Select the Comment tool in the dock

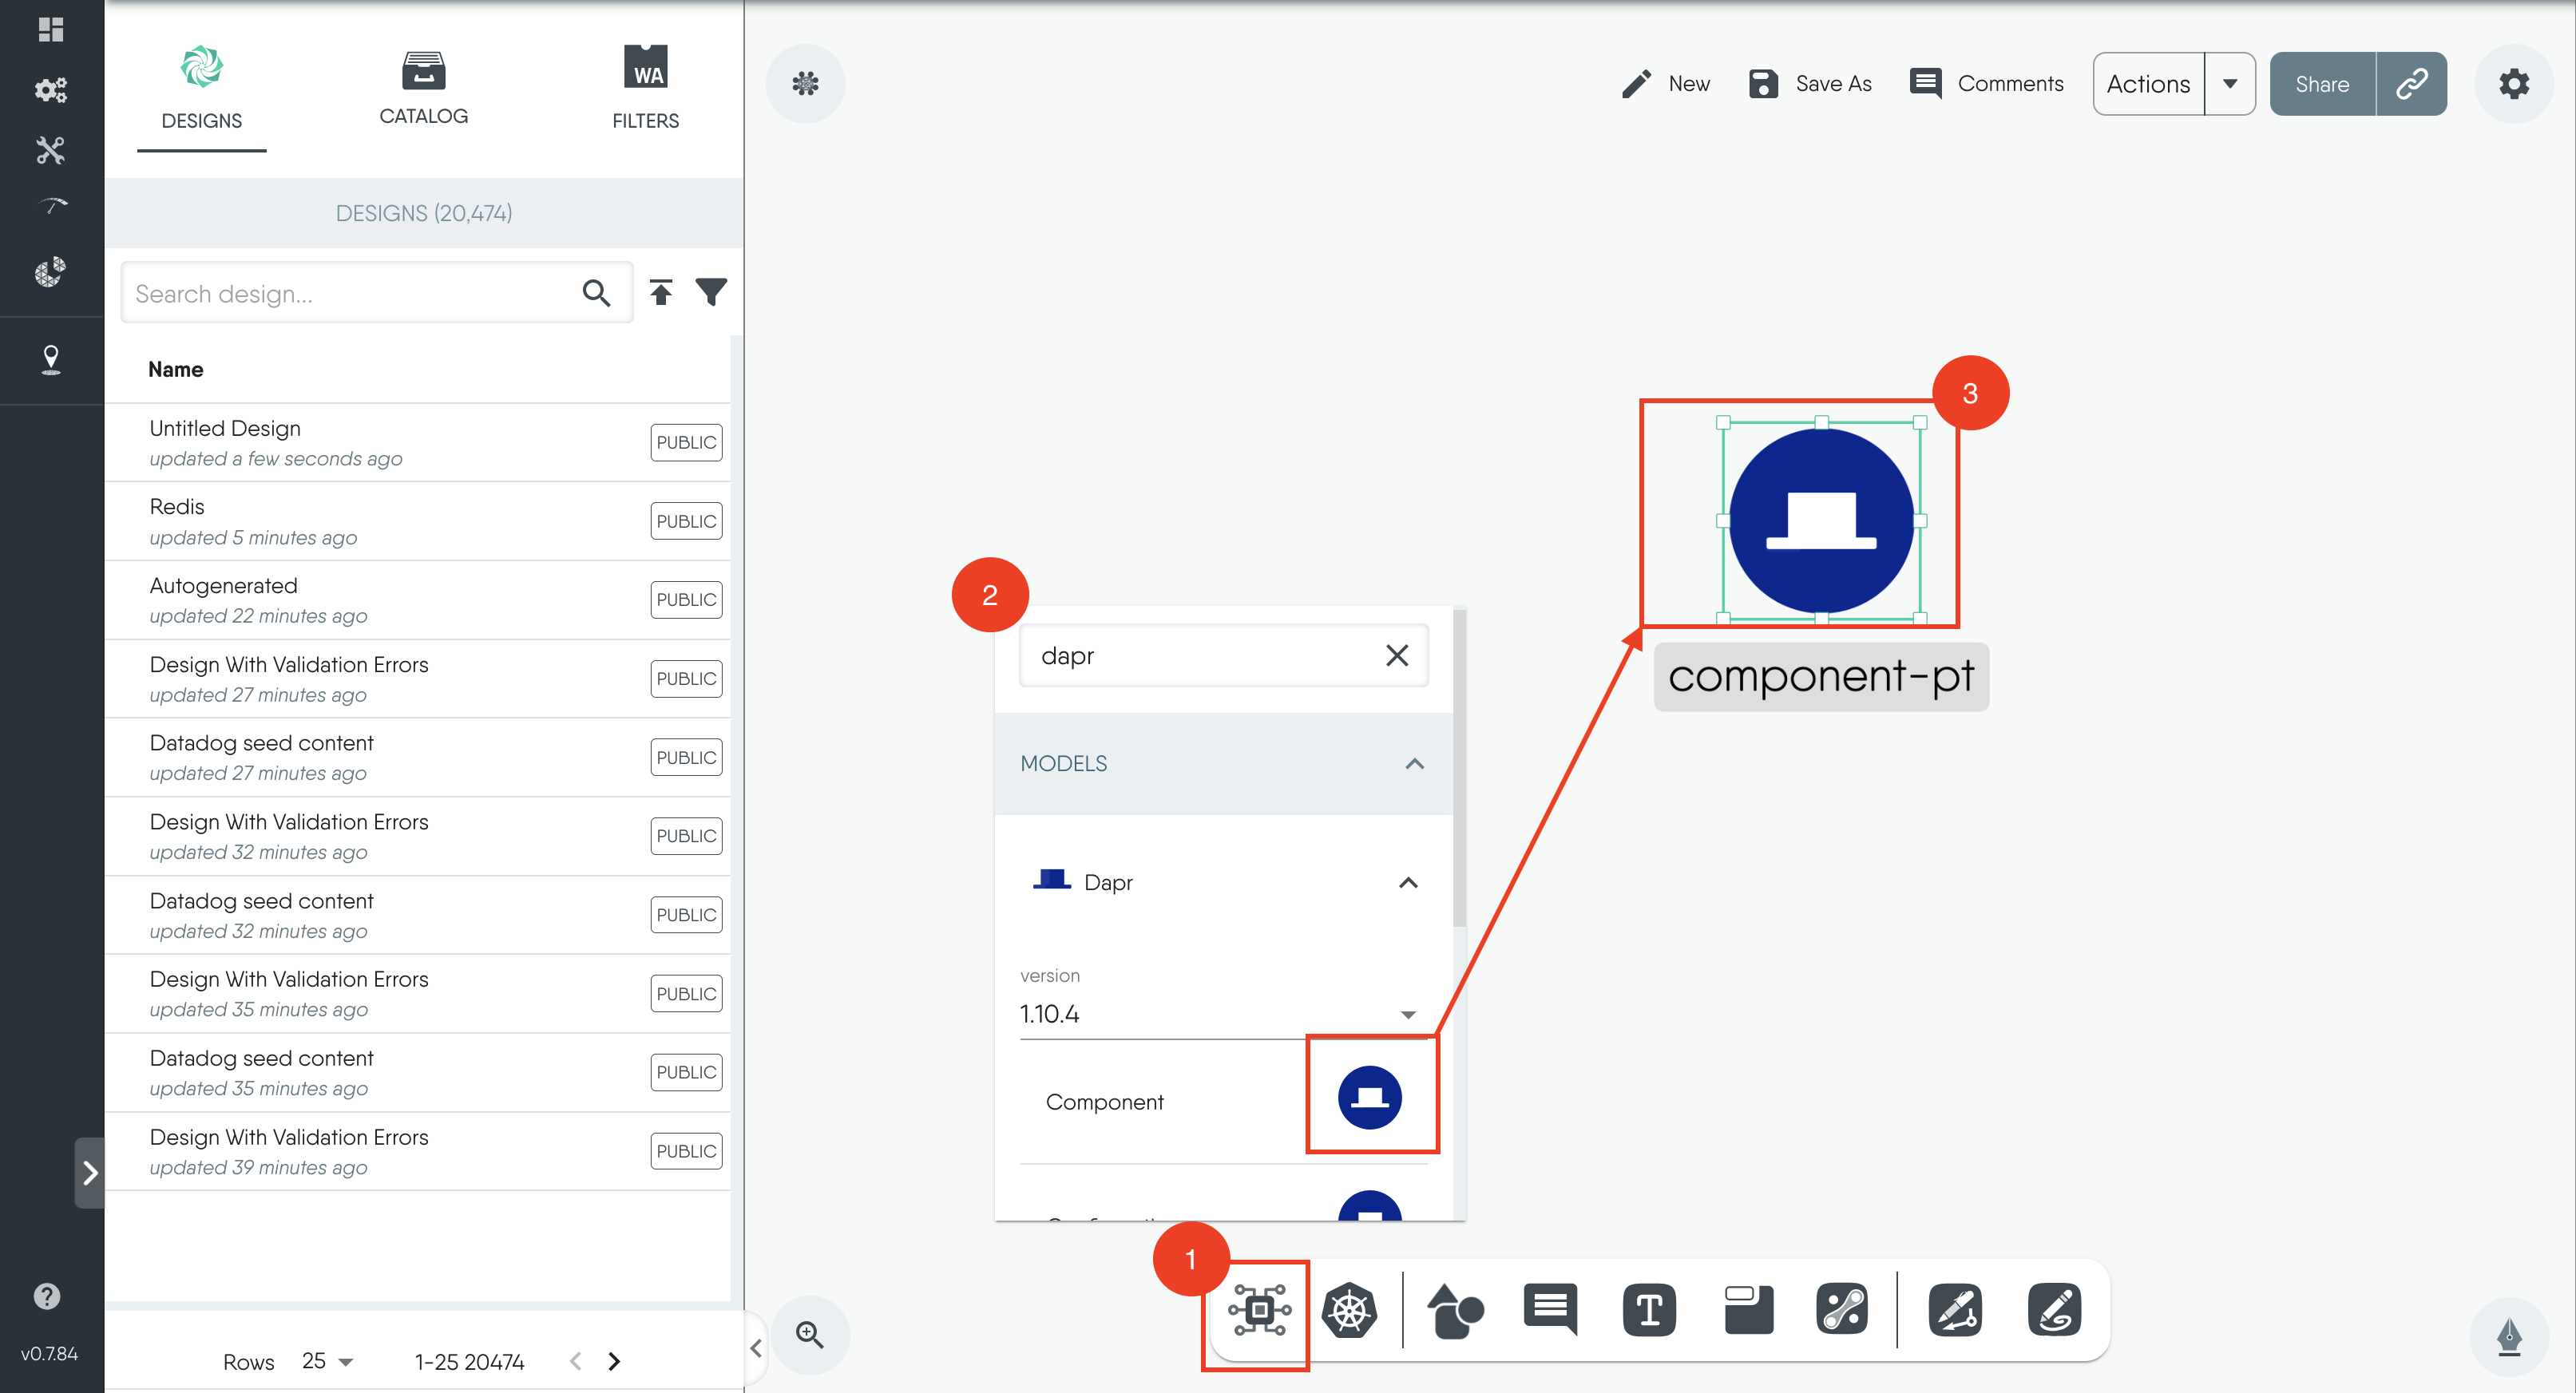point(1549,1309)
